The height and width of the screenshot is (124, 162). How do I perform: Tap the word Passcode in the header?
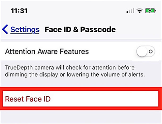[x=98, y=29]
